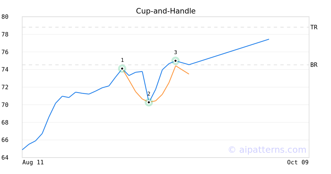This screenshot has width=331, height=174.
Task: Click the 68 price axis label
Action: click(5, 122)
